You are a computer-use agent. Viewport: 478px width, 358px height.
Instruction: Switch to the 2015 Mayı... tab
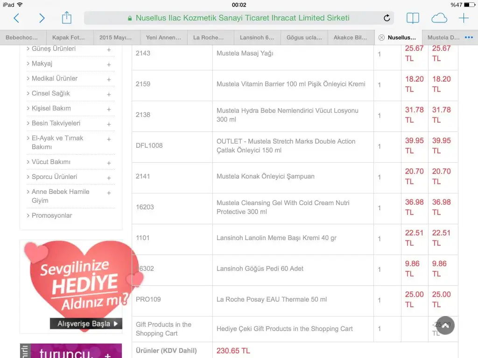pos(116,37)
